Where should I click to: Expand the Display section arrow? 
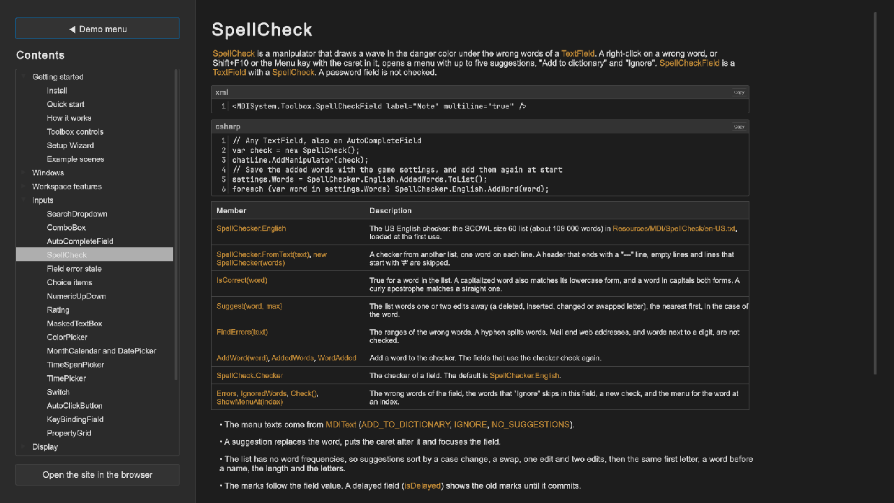pos(24,446)
